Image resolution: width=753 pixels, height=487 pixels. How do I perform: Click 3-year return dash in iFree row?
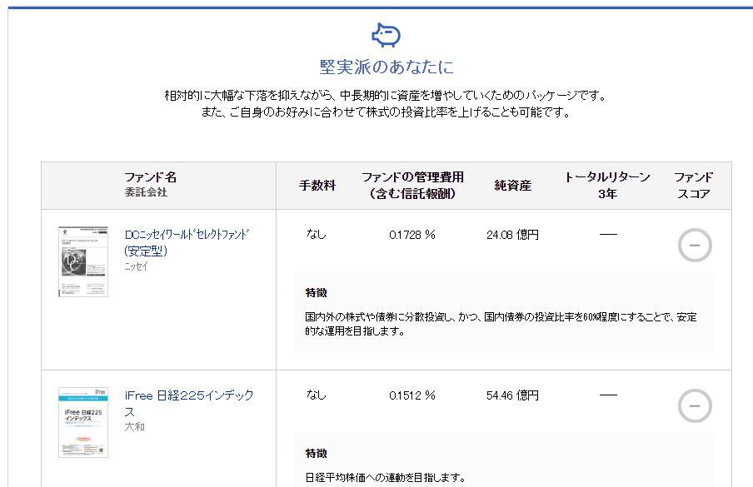608,395
